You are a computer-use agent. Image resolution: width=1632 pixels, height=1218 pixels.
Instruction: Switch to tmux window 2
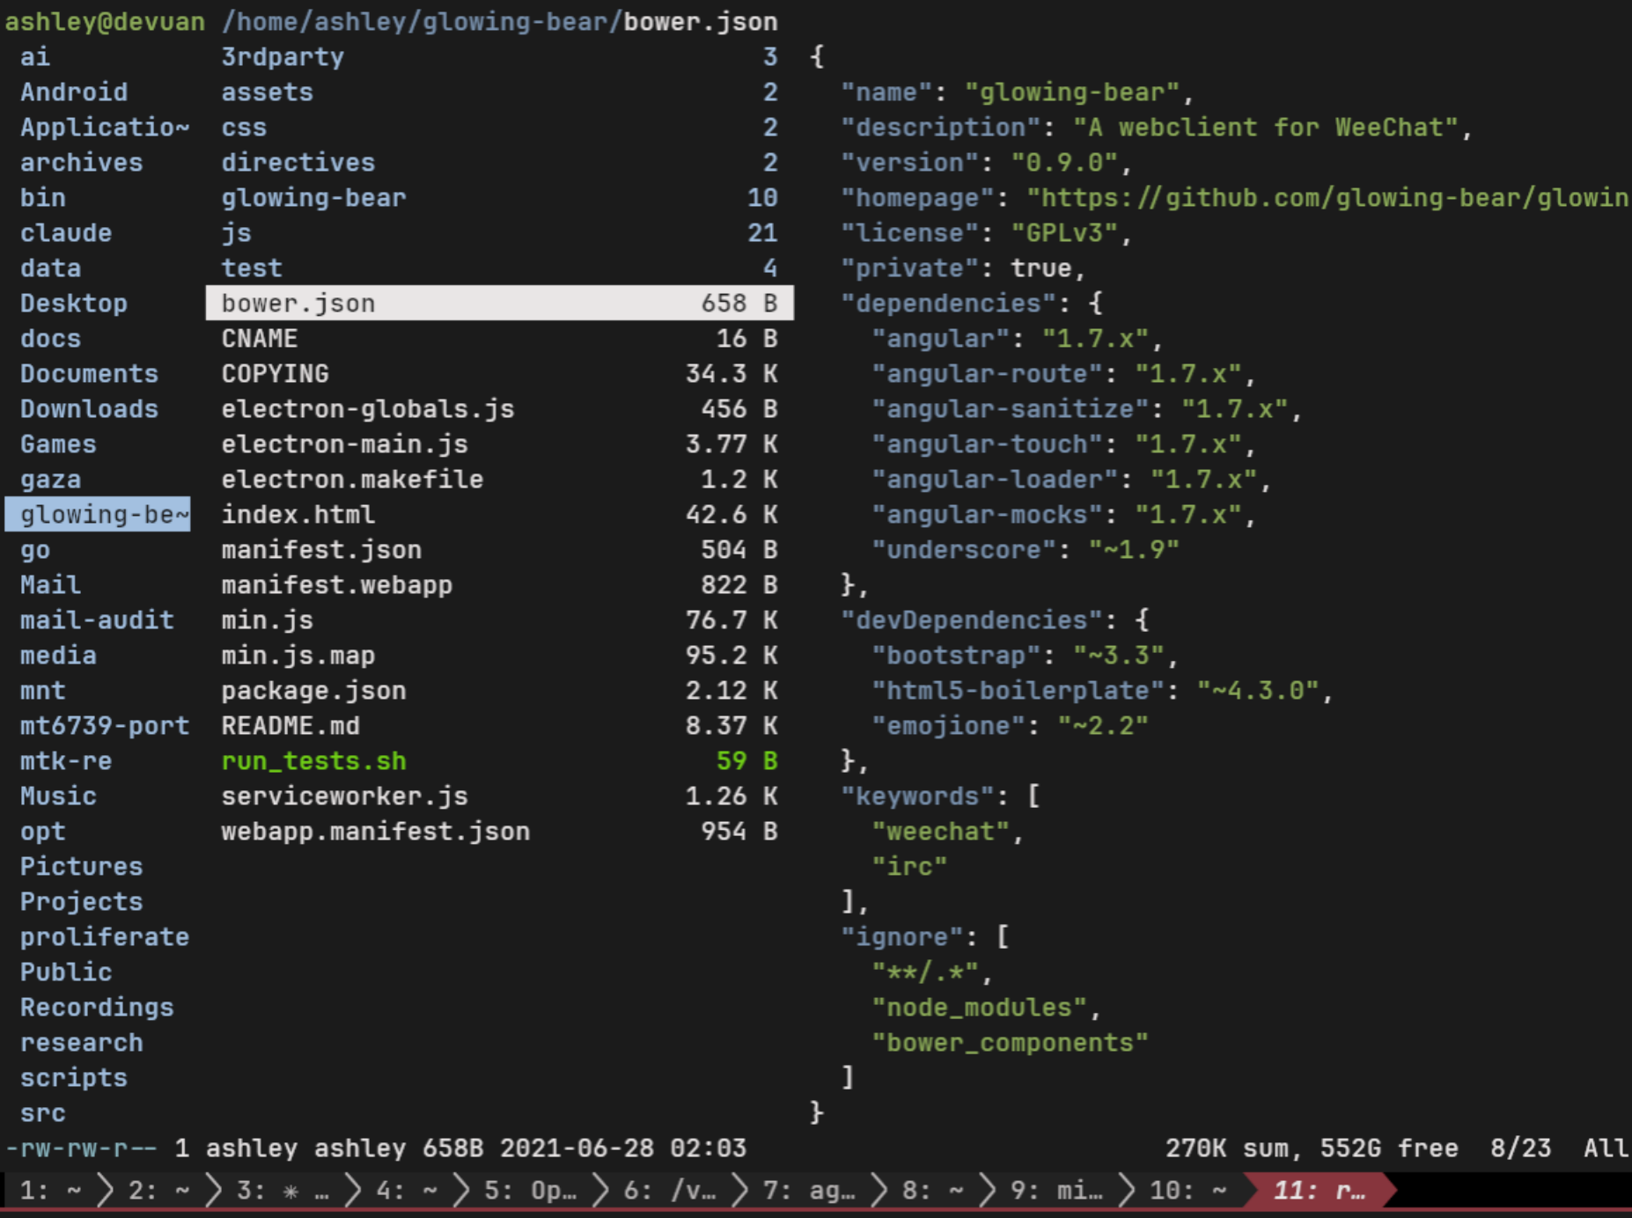click(159, 1191)
